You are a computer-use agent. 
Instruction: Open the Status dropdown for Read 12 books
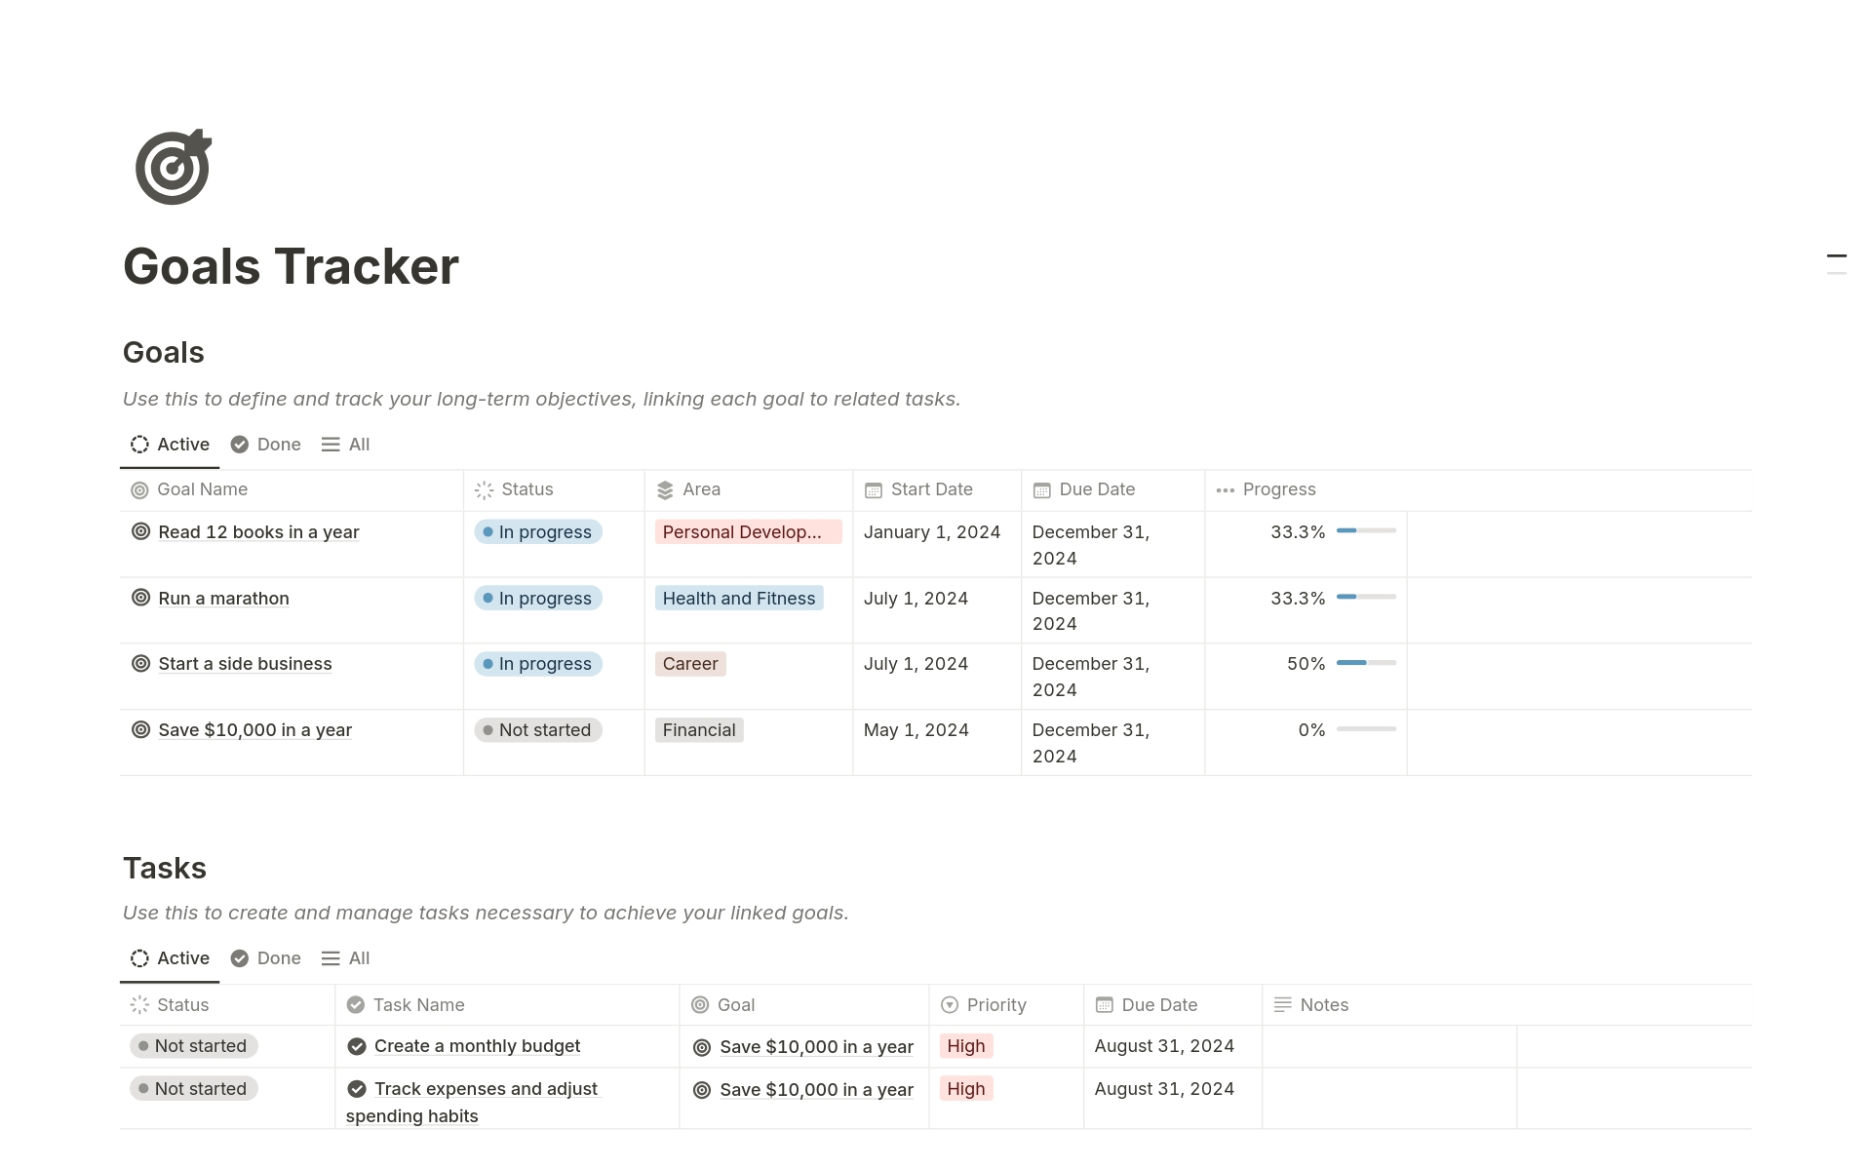538,532
